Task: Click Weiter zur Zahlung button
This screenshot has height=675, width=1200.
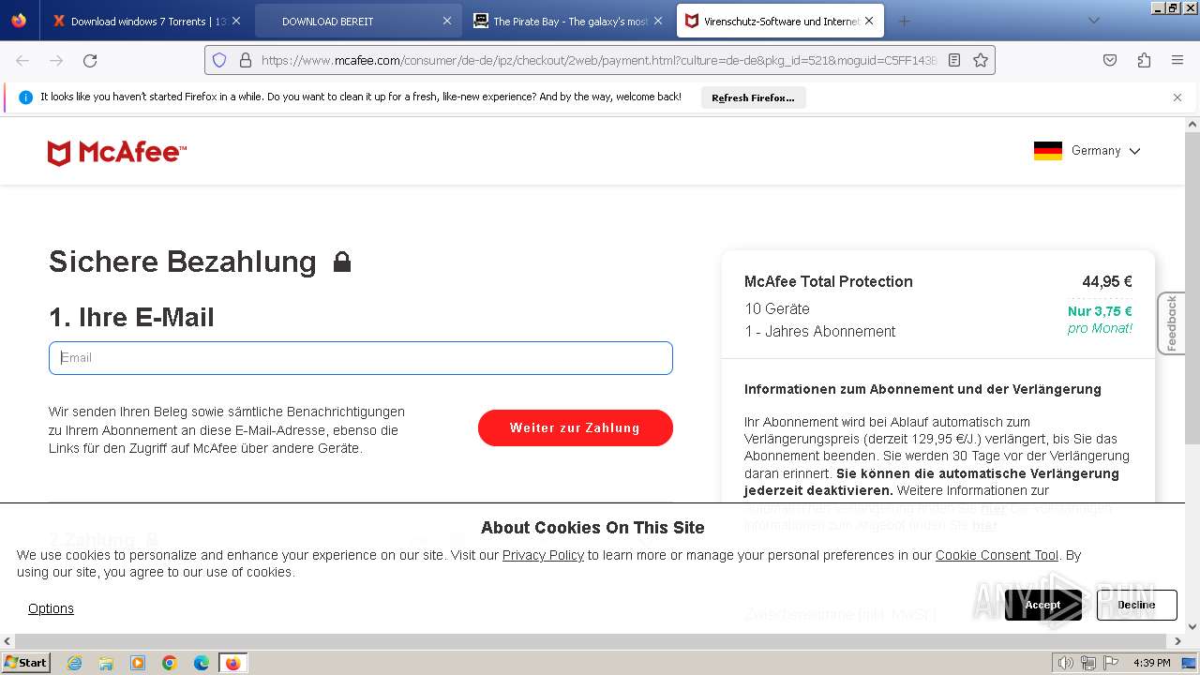Action: (576, 427)
